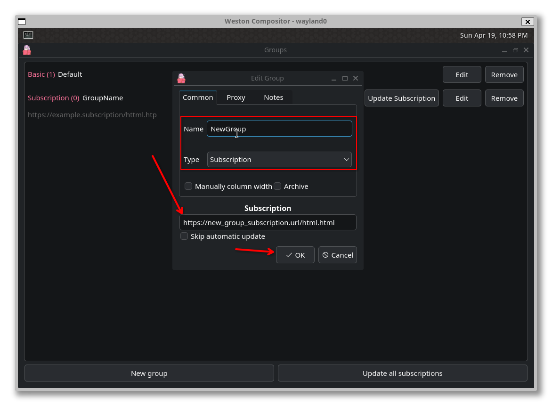The image size is (552, 406).
Task: Select the terminal icon in the top taskbar
Action: [x=28, y=35]
